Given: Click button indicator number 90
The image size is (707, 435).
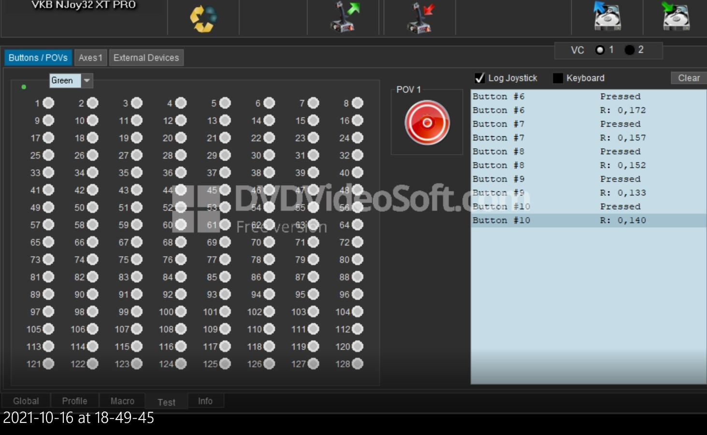Looking at the screenshot, I should (x=92, y=294).
